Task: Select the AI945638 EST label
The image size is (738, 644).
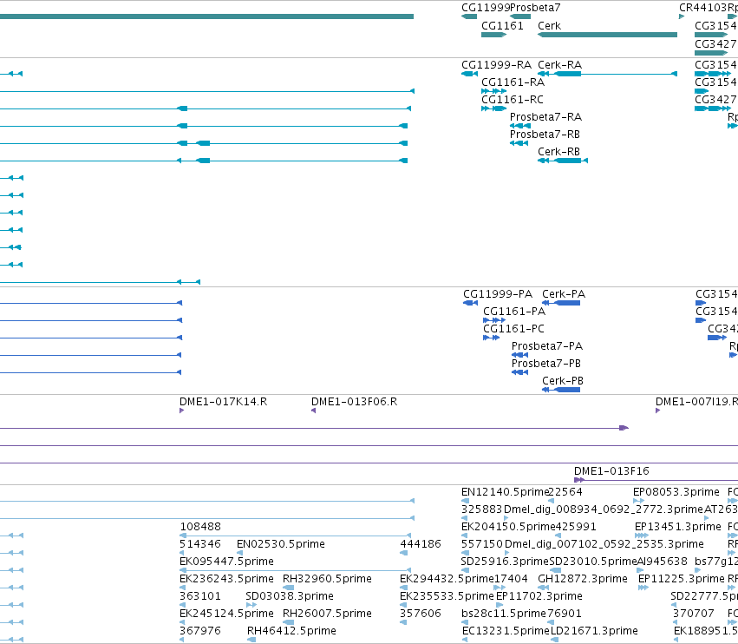Action: click(663, 562)
